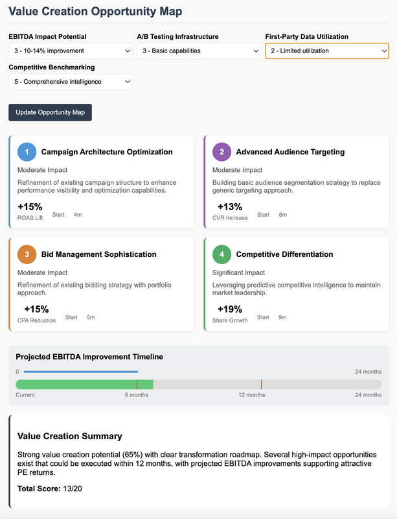Click the green number 4 circle badge
Screen dimensions: 397x519
pyautogui.click(x=222, y=254)
